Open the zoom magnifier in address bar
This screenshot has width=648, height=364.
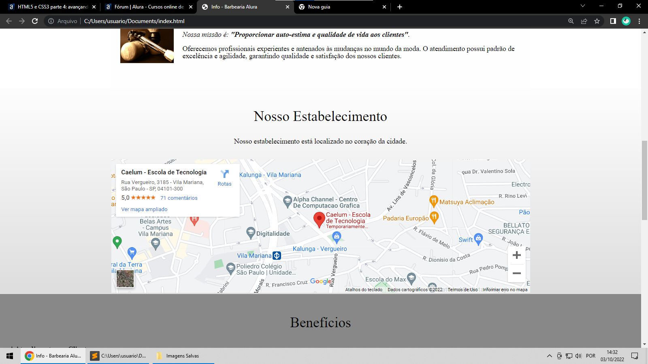571,21
